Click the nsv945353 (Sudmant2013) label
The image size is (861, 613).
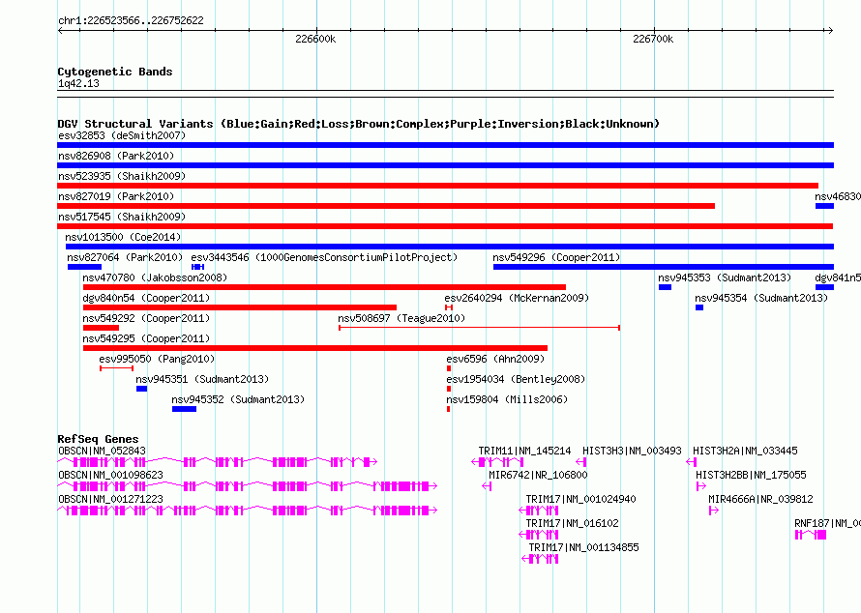(x=725, y=277)
